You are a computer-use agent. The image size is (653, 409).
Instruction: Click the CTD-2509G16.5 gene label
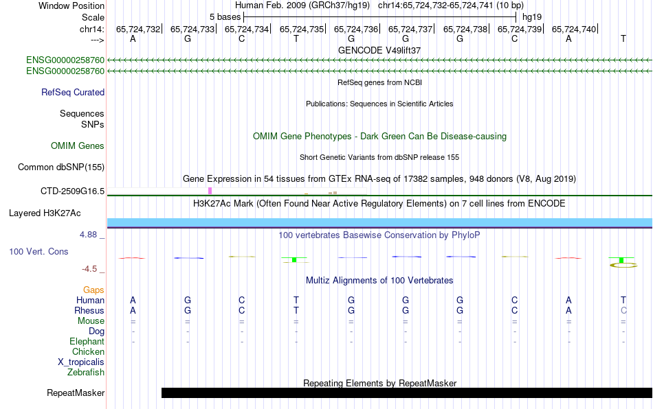tap(72, 191)
